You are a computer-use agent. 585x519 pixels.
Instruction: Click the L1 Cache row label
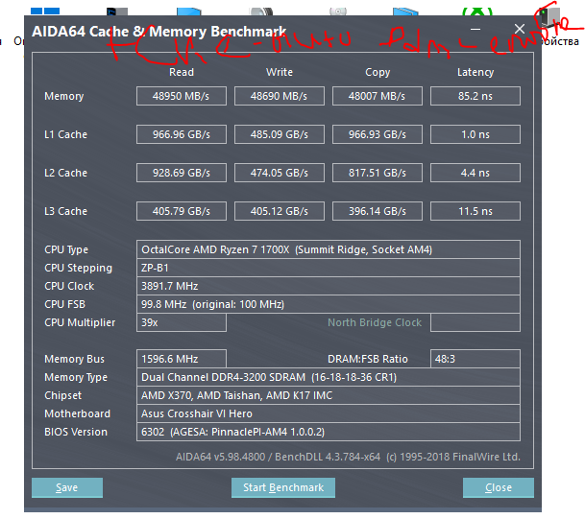(65, 134)
